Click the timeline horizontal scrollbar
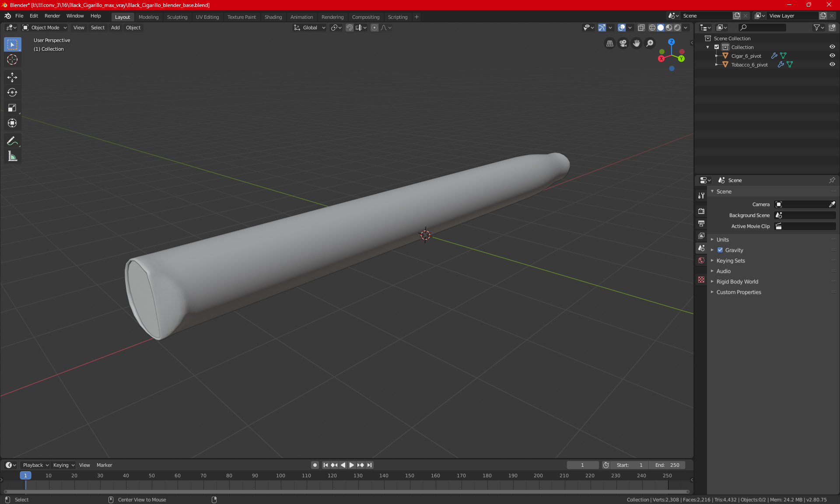 (x=346, y=492)
